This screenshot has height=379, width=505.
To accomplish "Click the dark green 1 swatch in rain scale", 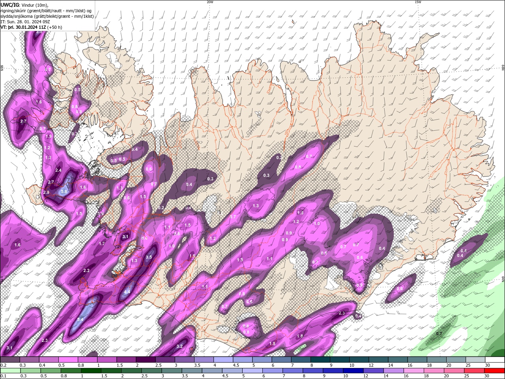I will pyautogui.click(x=91, y=371).
